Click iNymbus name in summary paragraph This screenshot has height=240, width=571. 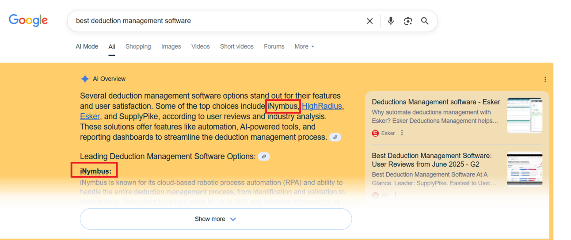click(283, 106)
